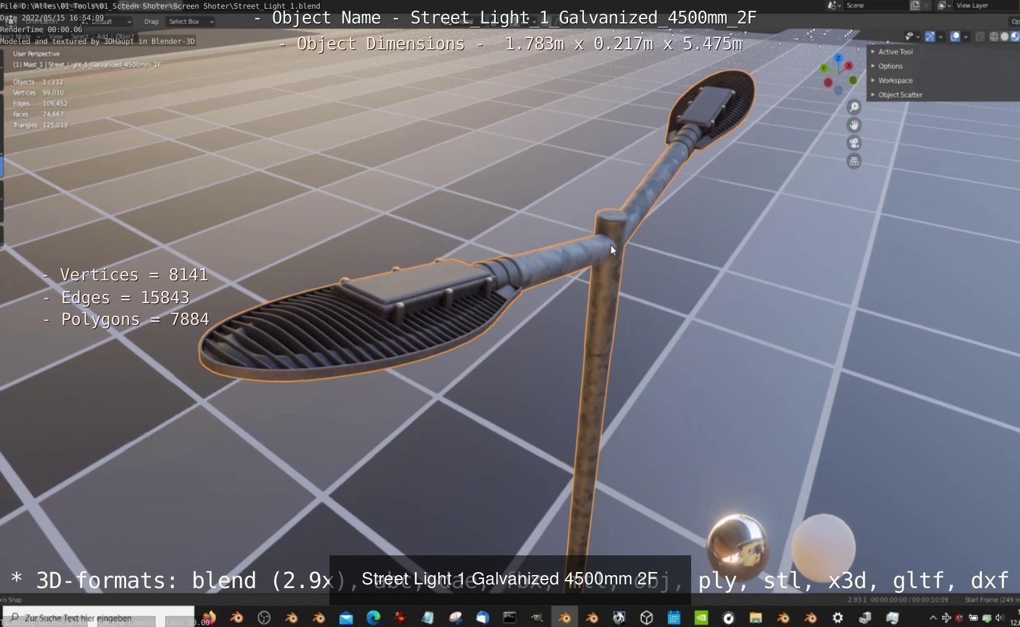
Task: Open GIMP from the taskbar
Action: pyautogui.click(x=537, y=618)
